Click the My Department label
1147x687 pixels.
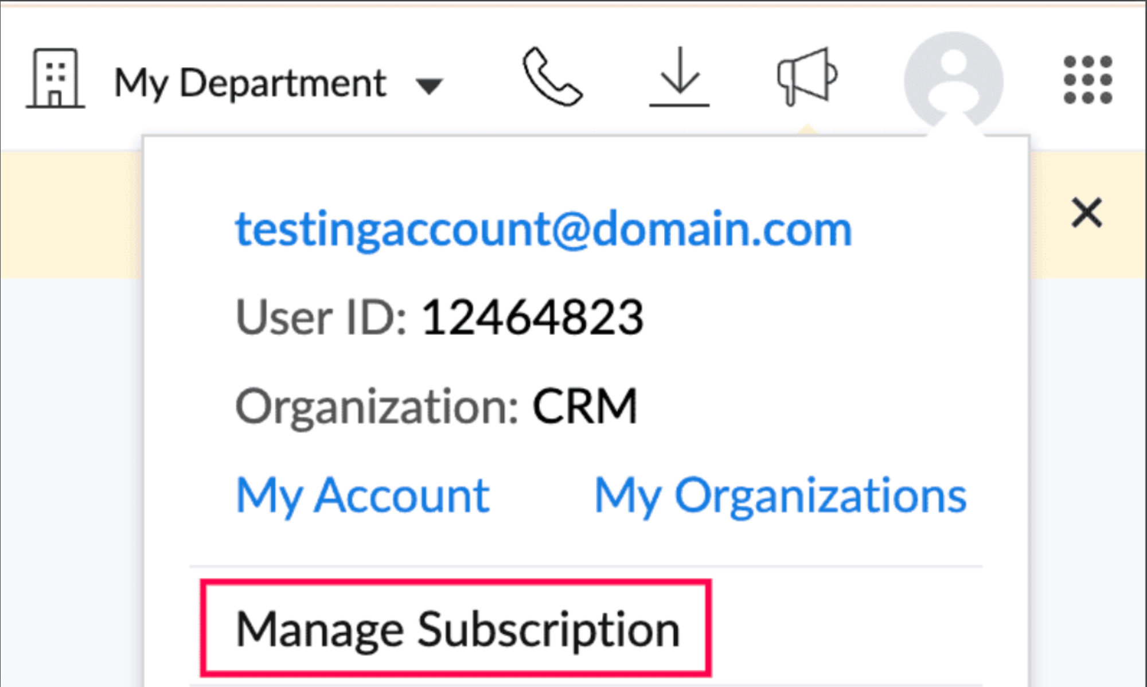tap(250, 83)
